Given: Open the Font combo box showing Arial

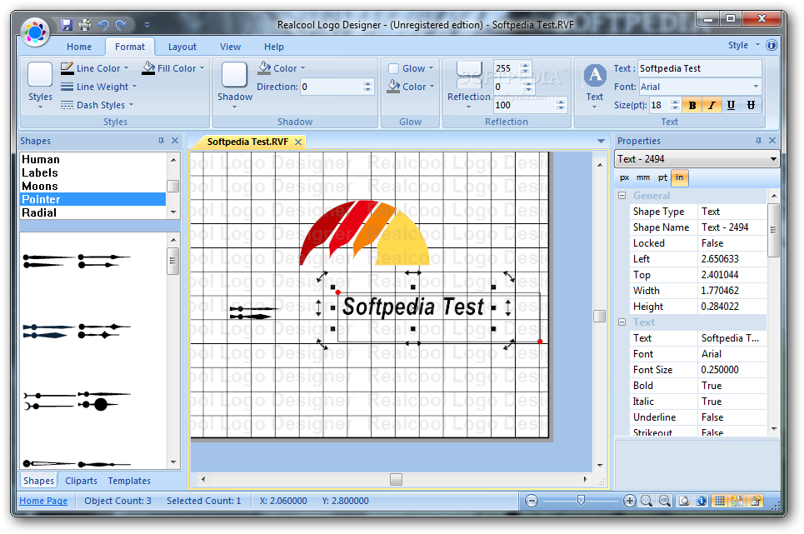Looking at the screenshot, I should [x=699, y=87].
